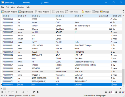Click the prod_id_4 column header
This screenshot has width=125, height=97.
[x=86, y=16]
